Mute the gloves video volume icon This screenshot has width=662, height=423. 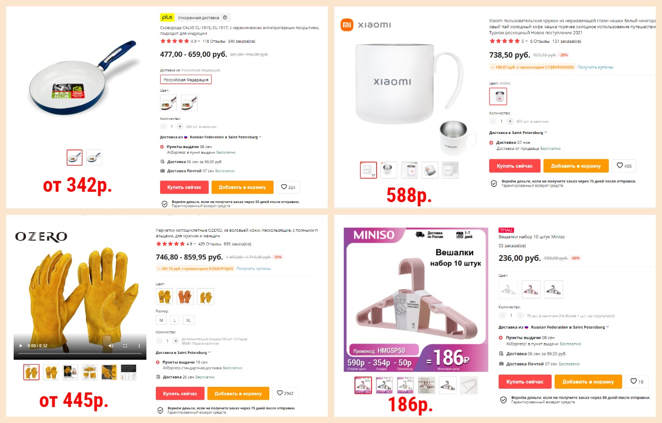[x=111, y=346]
